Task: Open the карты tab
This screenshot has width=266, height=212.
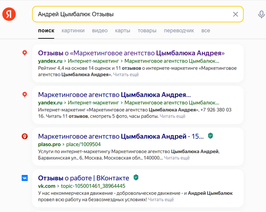Action: pos(122,30)
